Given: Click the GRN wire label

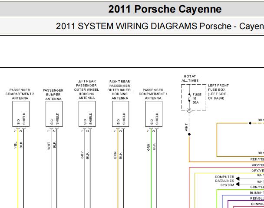Looking at the screenshot, I should coord(148,147).
